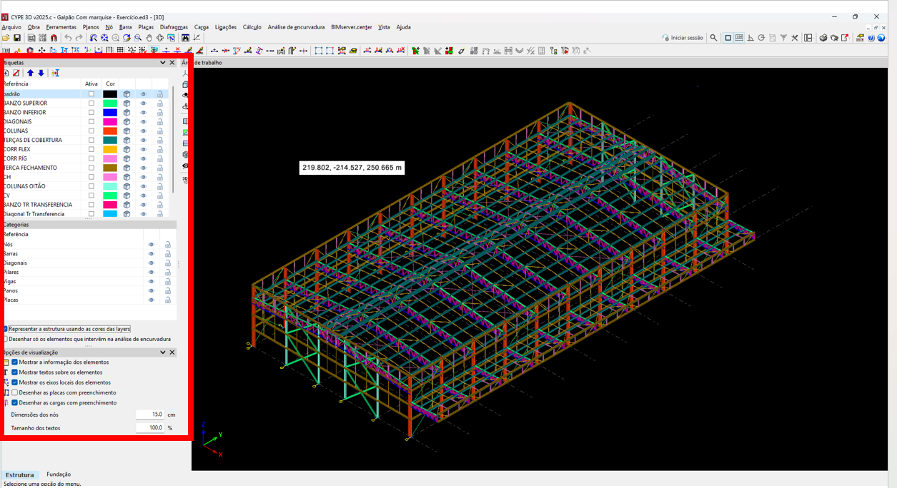This screenshot has width=897, height=488.
Task: Click the Undo arrow icon
Action: pyautogui.click(x=68, y=38)
